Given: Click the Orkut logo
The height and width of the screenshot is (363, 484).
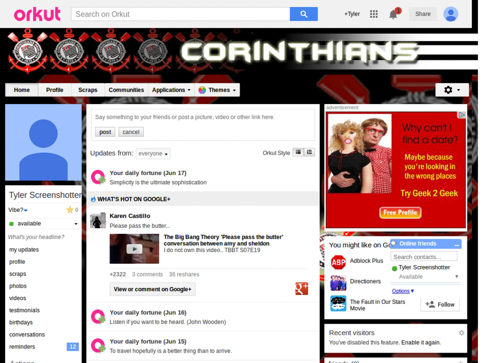Looking at the screenshot, I should 37,14.
